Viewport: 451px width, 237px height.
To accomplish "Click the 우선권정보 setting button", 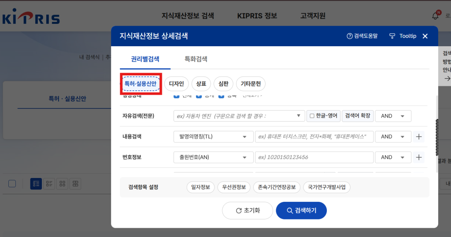I will [x=234, y=187].
